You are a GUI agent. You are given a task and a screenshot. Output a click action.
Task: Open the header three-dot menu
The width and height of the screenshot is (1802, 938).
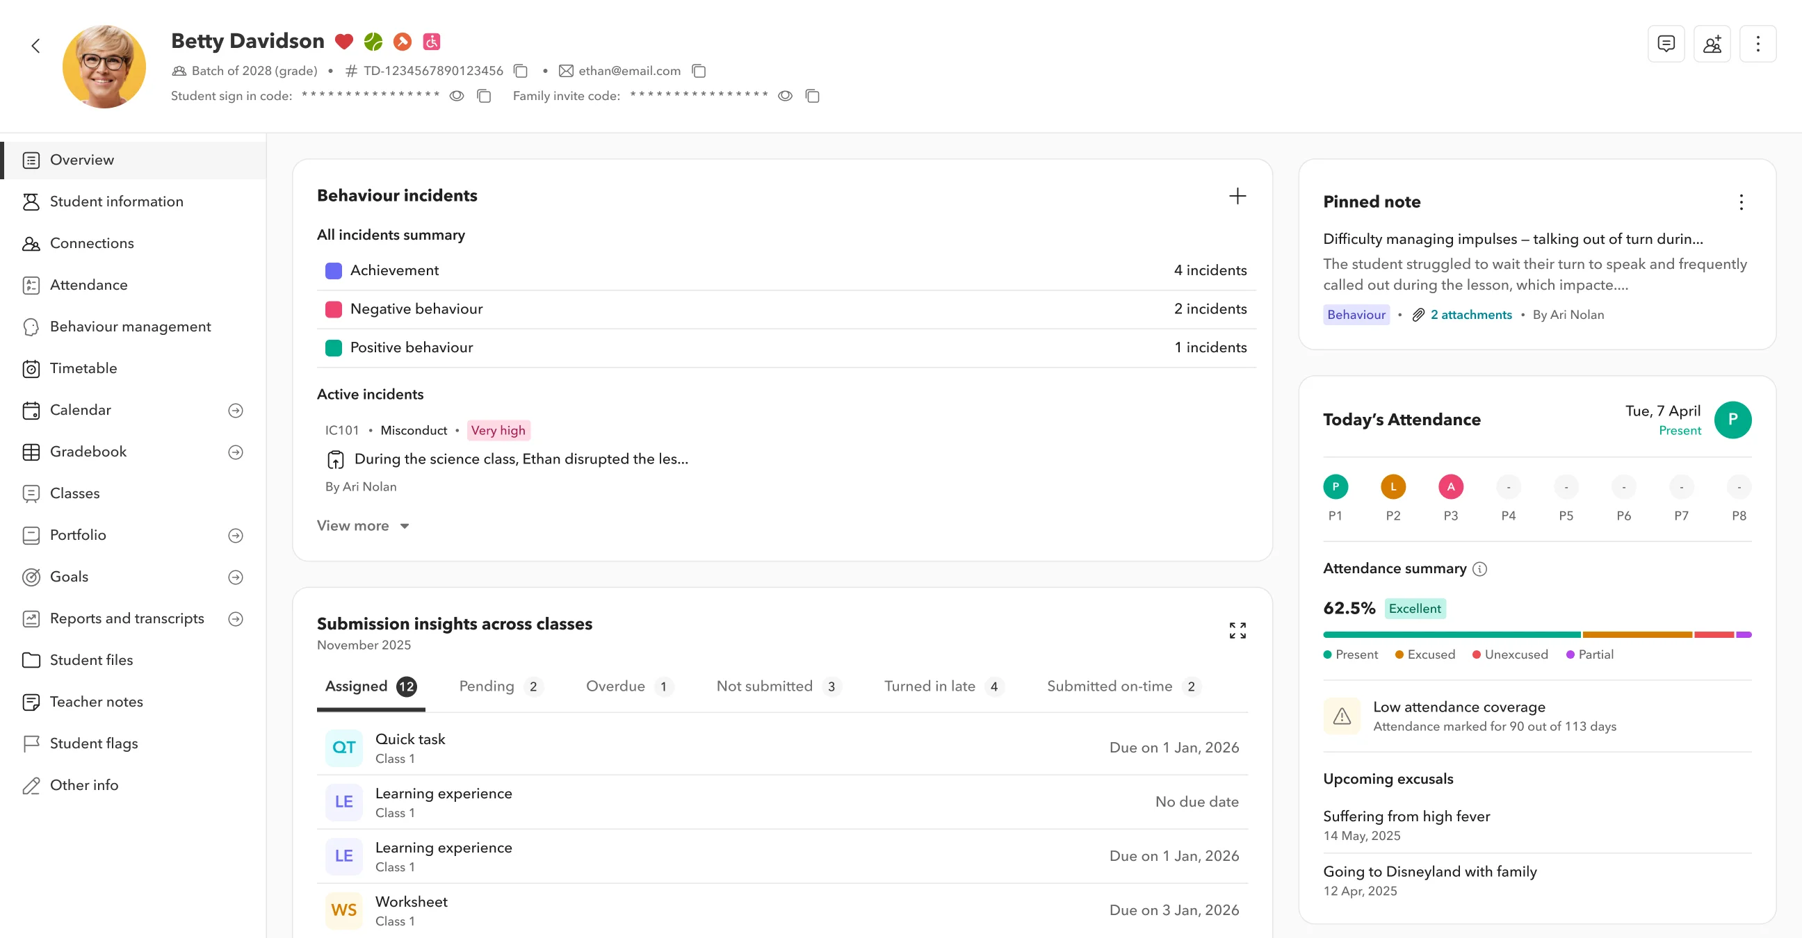[x=1758, y=44]
